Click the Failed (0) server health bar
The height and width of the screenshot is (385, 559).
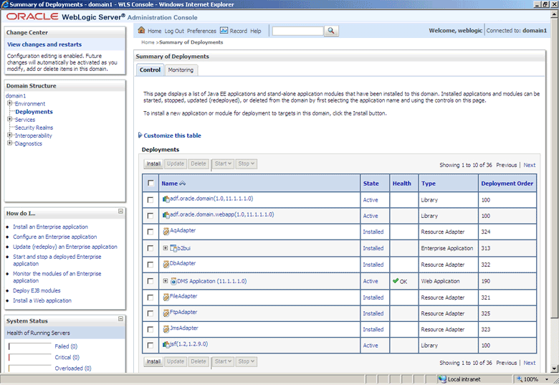point(30,346)
